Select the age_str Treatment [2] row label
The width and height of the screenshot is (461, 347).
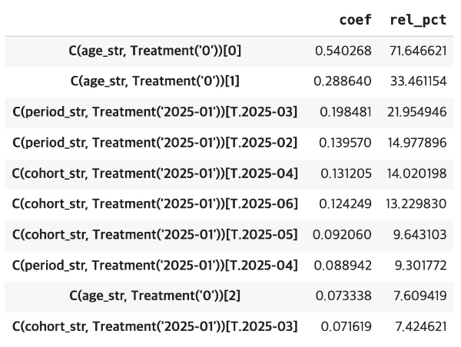[155, 296]
